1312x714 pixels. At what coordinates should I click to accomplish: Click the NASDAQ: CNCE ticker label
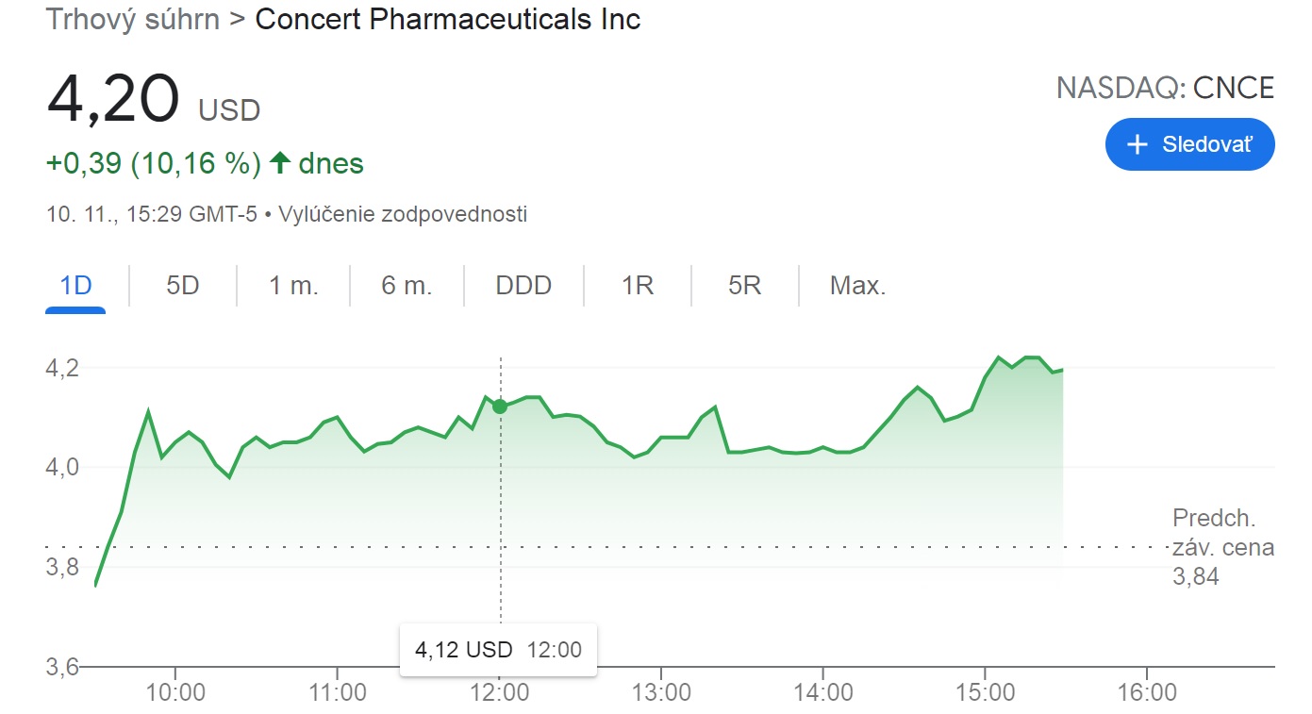coord(1165,89)
